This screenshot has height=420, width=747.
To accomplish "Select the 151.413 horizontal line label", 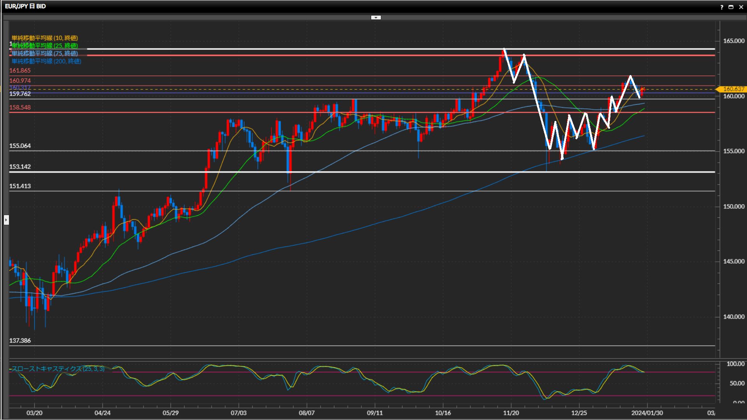I will (x=20, y=186).
